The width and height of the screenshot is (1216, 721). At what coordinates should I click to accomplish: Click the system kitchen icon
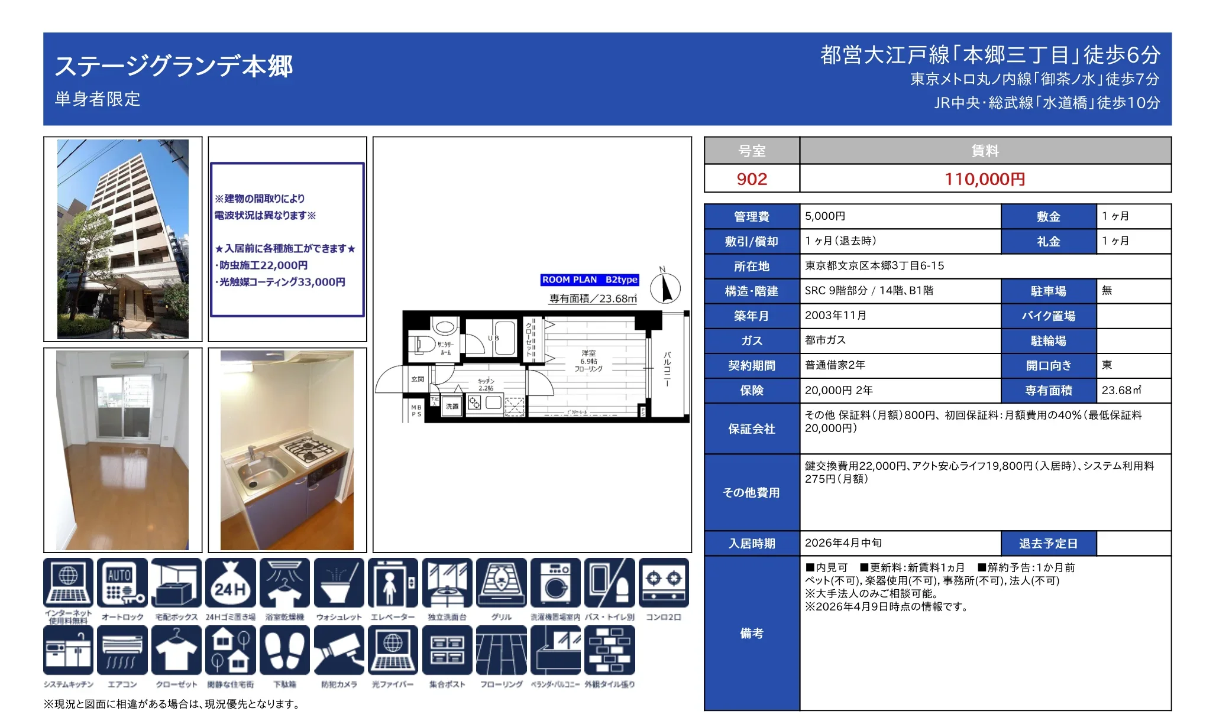click(x=68, y=650)
